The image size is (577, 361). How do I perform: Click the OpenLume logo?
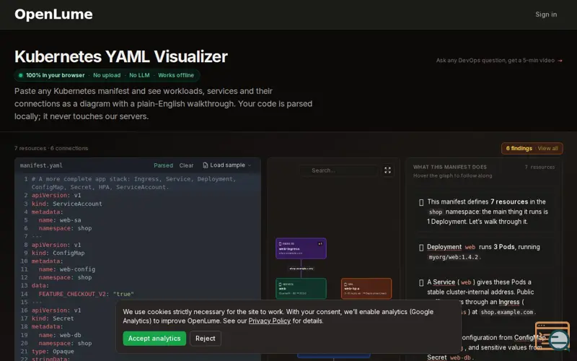click(53, 14)
